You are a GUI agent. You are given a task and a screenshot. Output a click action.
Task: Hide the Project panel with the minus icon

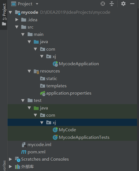tap(132, 4)
